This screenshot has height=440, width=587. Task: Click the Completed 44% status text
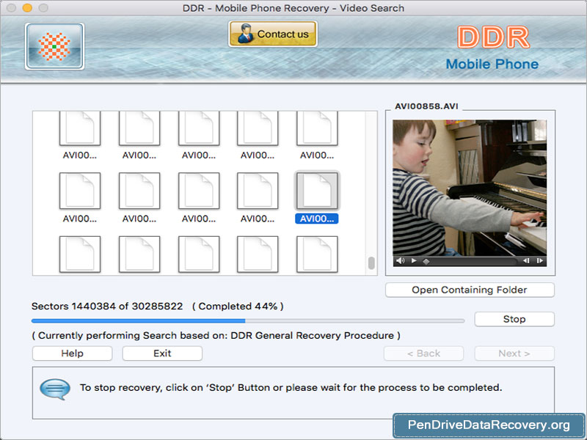click(238, 307)
